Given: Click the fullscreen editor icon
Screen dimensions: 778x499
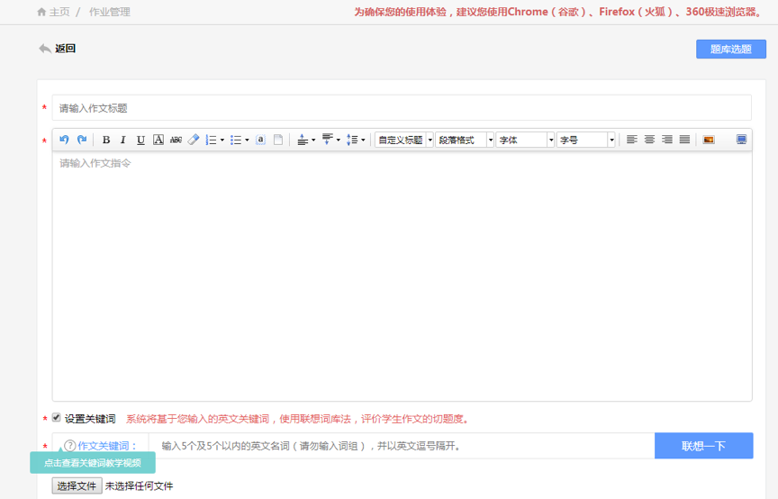Looking at the screenshot, I should (x=741, y=140).
